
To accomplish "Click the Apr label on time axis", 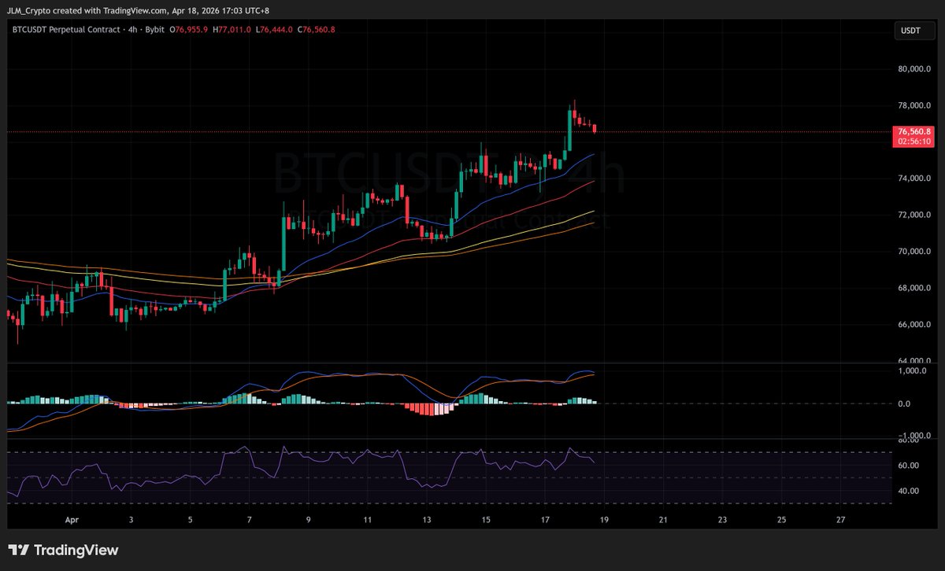I will (72, 520).
